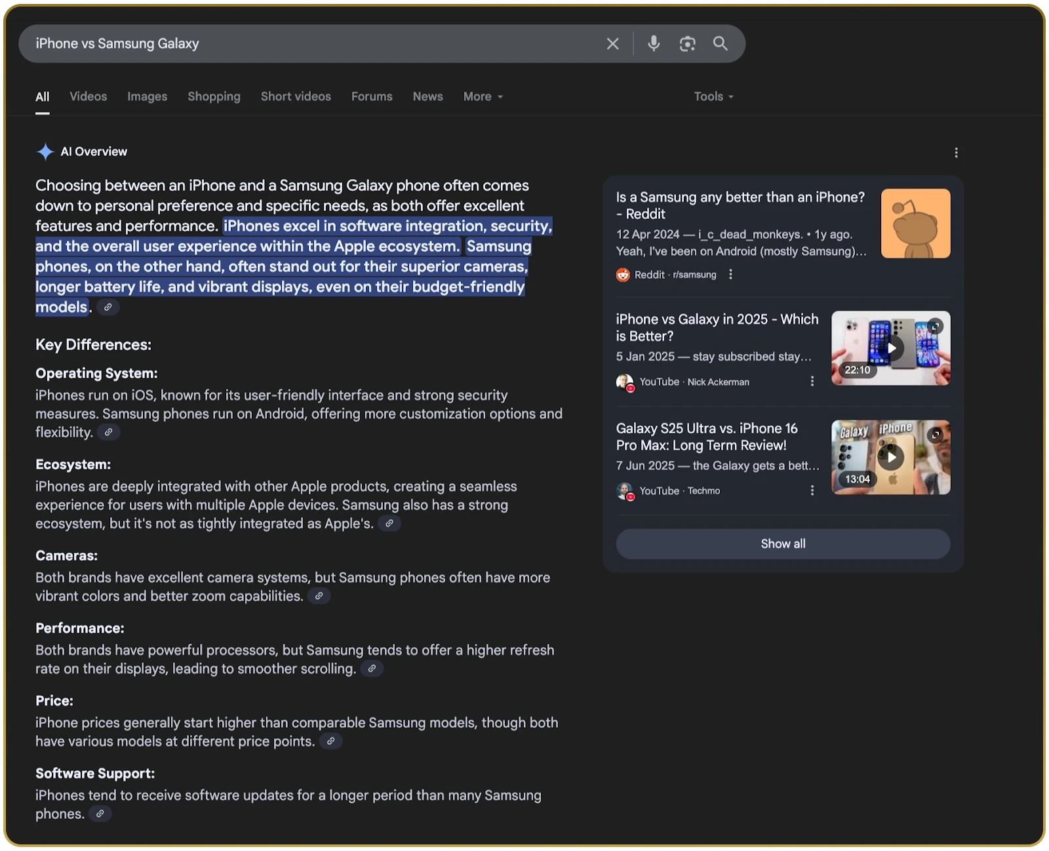Click the 'Operating System:' heading
Image resolution: width=1049 pixels, height=851 pixels.
point(96,373)
